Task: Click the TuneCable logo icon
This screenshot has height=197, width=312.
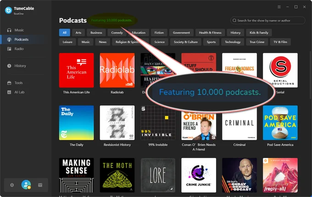Action: [8, 10]
